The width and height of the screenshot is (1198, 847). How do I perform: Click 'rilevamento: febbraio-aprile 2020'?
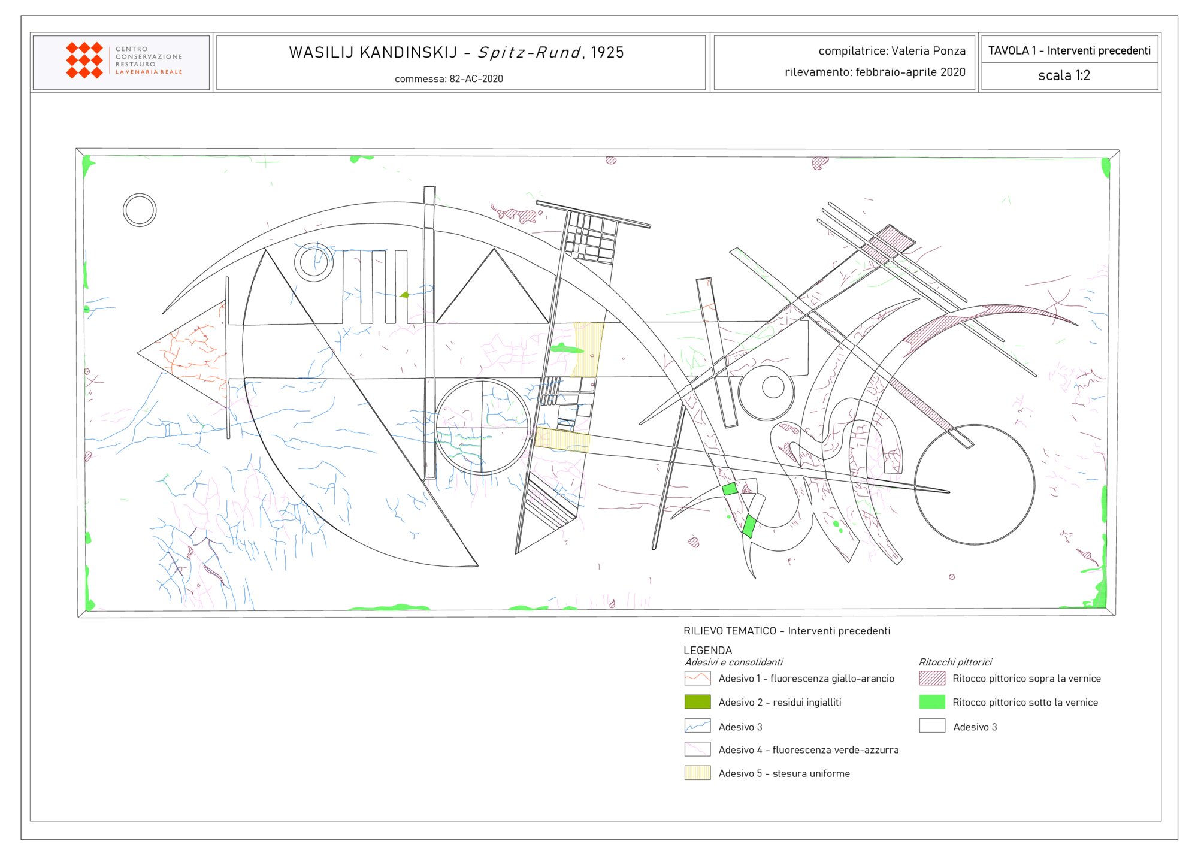pos(875,72)
